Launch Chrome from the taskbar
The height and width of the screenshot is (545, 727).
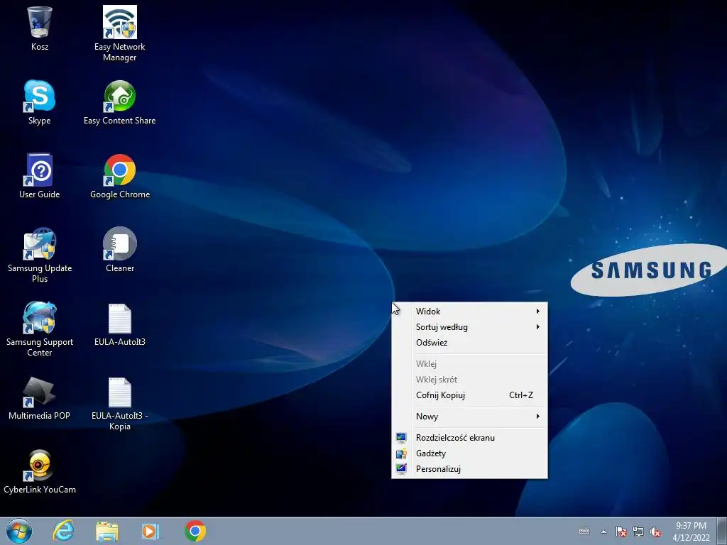[195, 531]
